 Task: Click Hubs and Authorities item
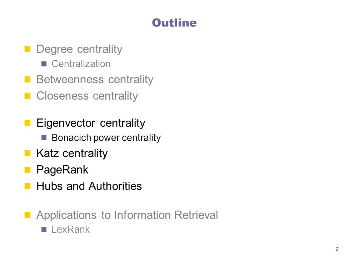pos(89,186)
